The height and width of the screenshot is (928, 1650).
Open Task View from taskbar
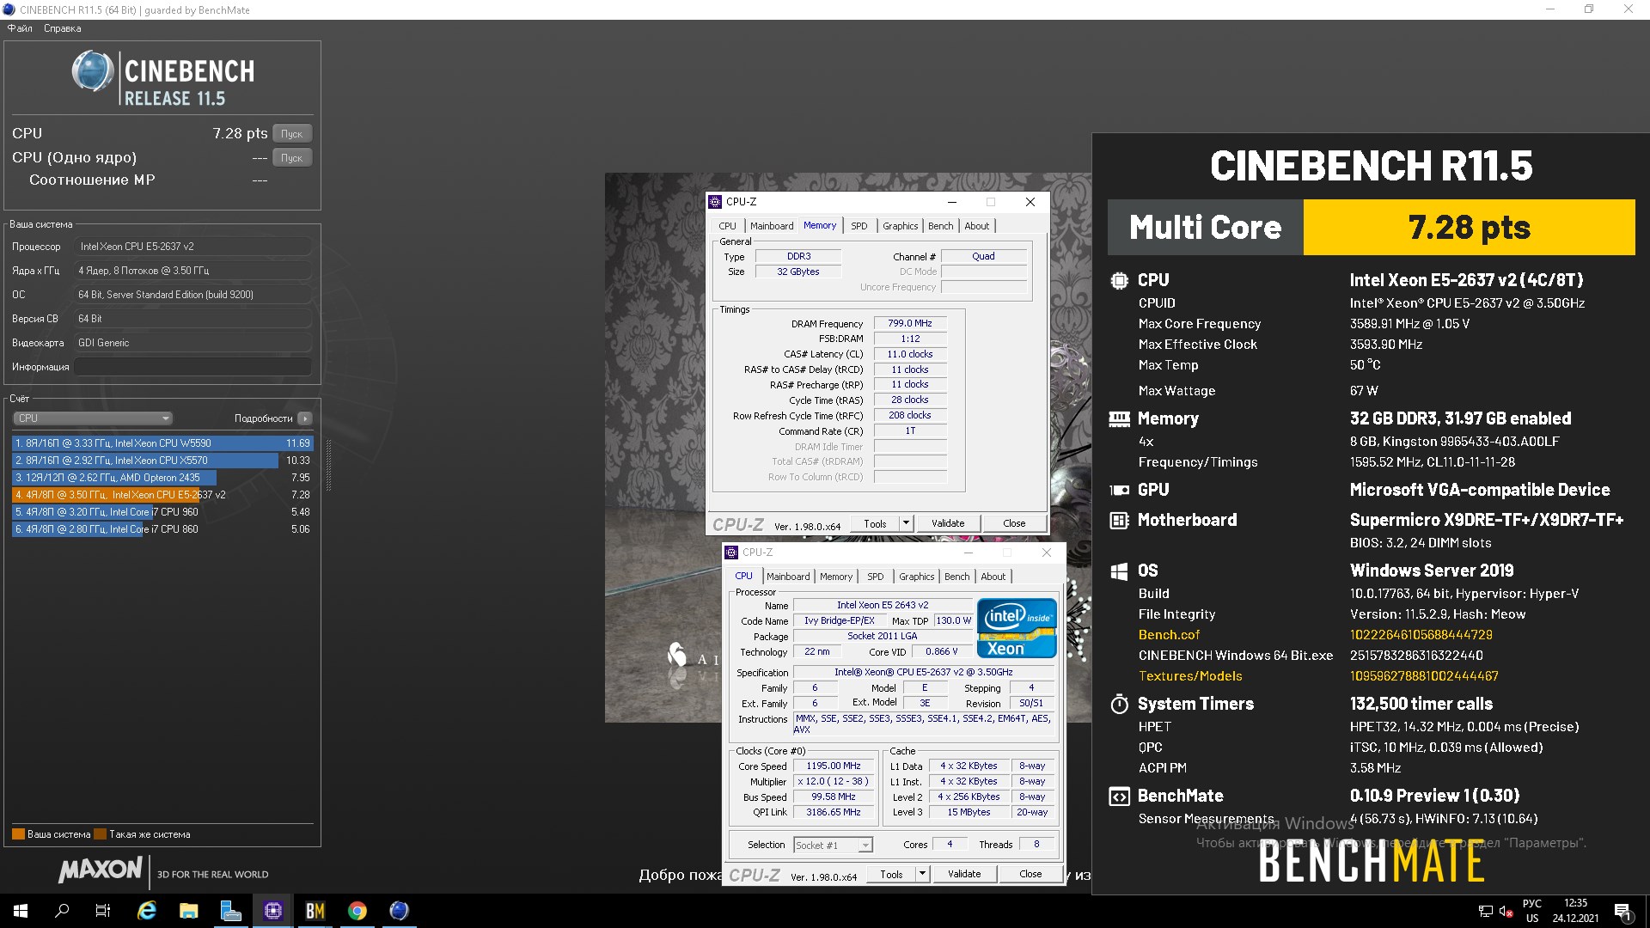tap(103, 911)
